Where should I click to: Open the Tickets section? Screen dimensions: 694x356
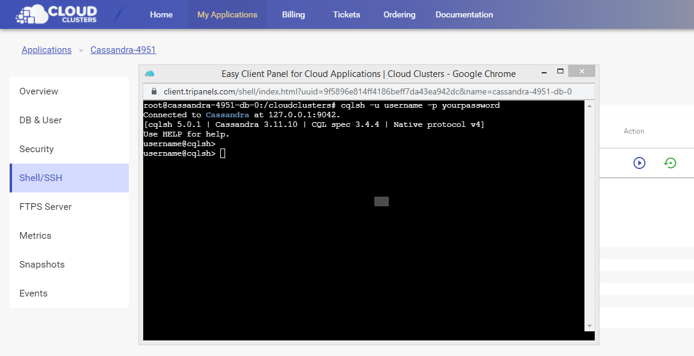[x=347, y=14]
